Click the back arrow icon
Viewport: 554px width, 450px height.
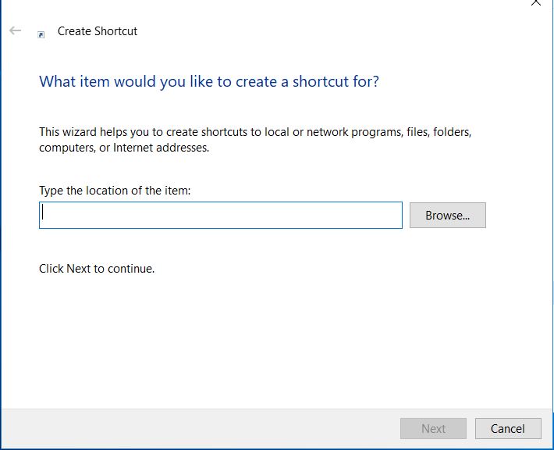16,31
